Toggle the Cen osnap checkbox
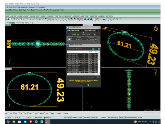The width and height of the screenshot is (165, 124). 19,113
